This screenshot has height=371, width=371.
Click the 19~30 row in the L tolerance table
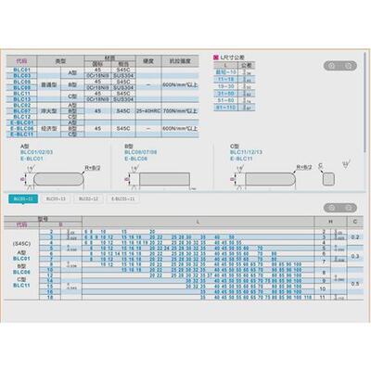click(235, 86)
